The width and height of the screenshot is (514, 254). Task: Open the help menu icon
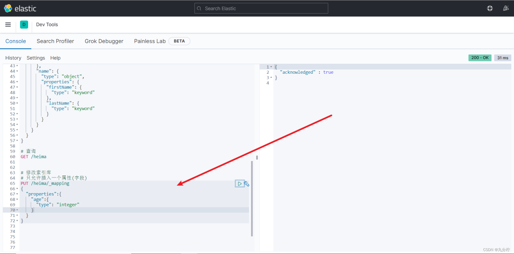click(x=490, y=8)
